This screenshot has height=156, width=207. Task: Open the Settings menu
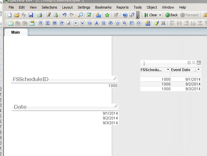[84, 7]
